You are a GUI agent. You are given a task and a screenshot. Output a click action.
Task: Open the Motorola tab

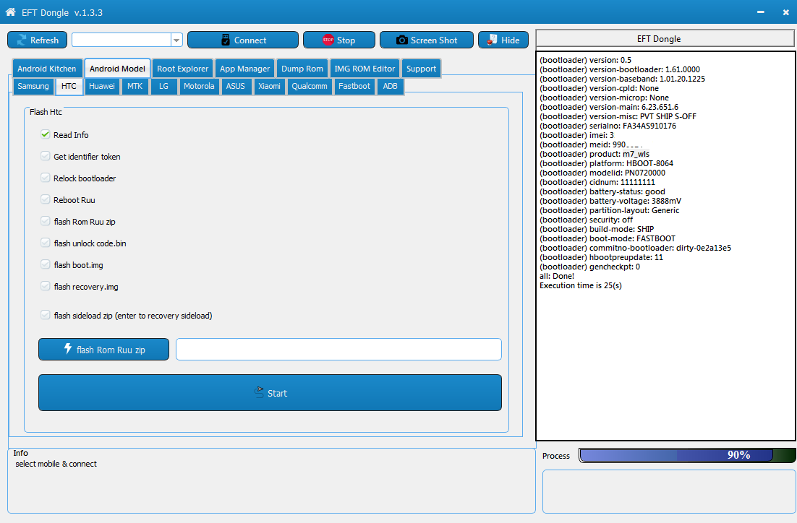pyautogui.click(x=199, y=86)
